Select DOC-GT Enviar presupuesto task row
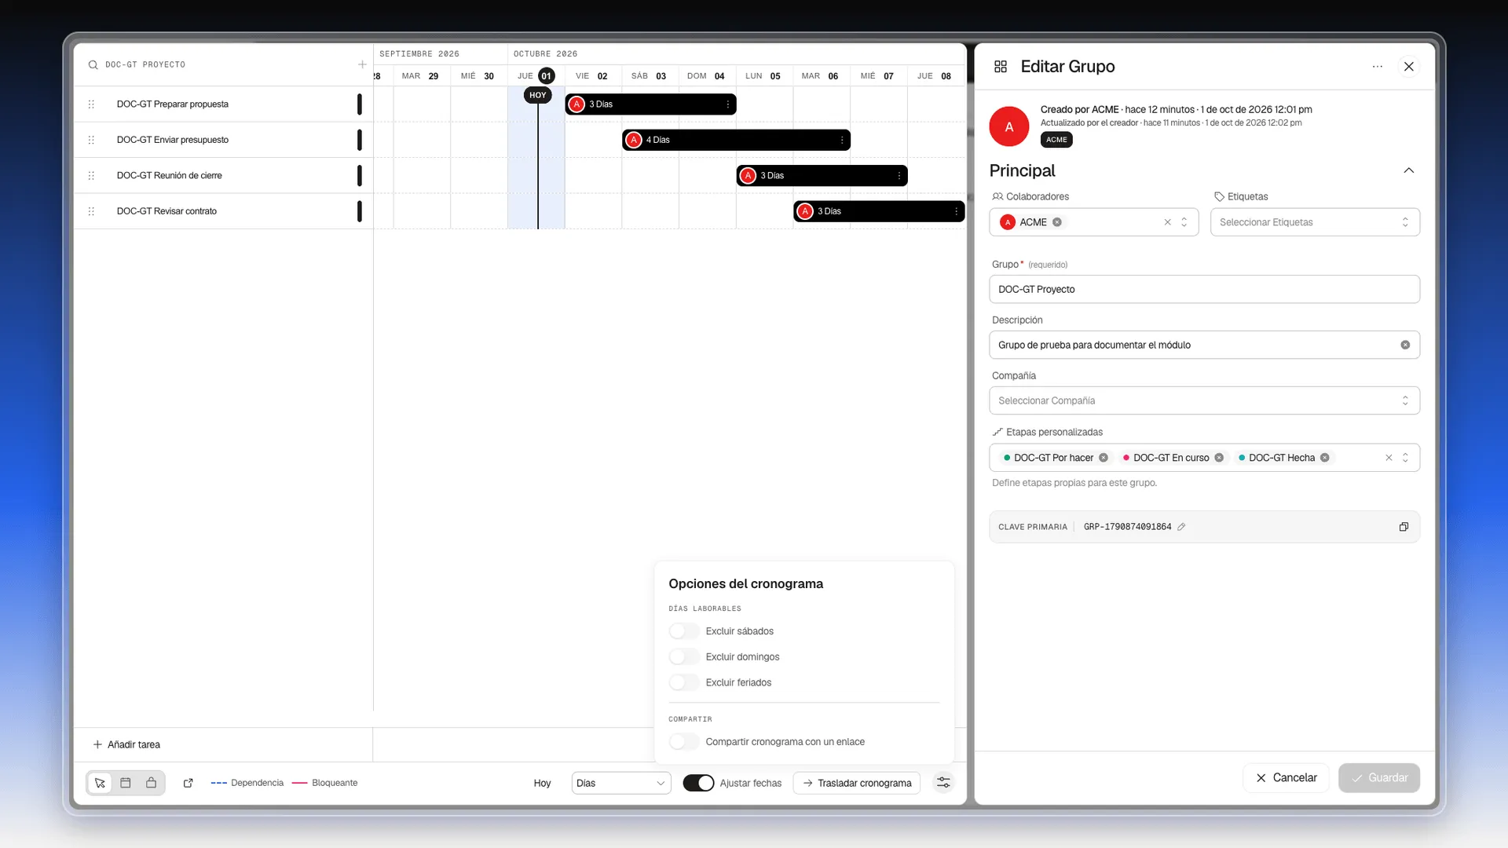 pos(223,140)
